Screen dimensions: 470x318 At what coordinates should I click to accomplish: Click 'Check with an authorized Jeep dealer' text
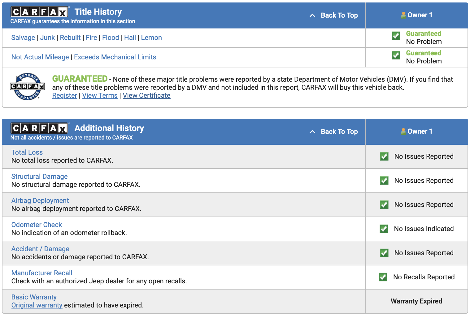point(99,281)
